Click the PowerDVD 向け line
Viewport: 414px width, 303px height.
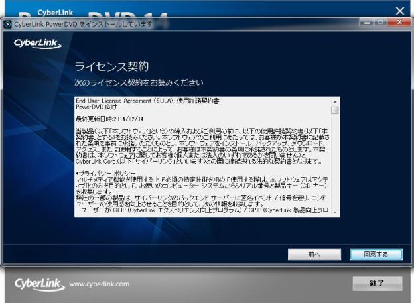click(x=96, y=107)
